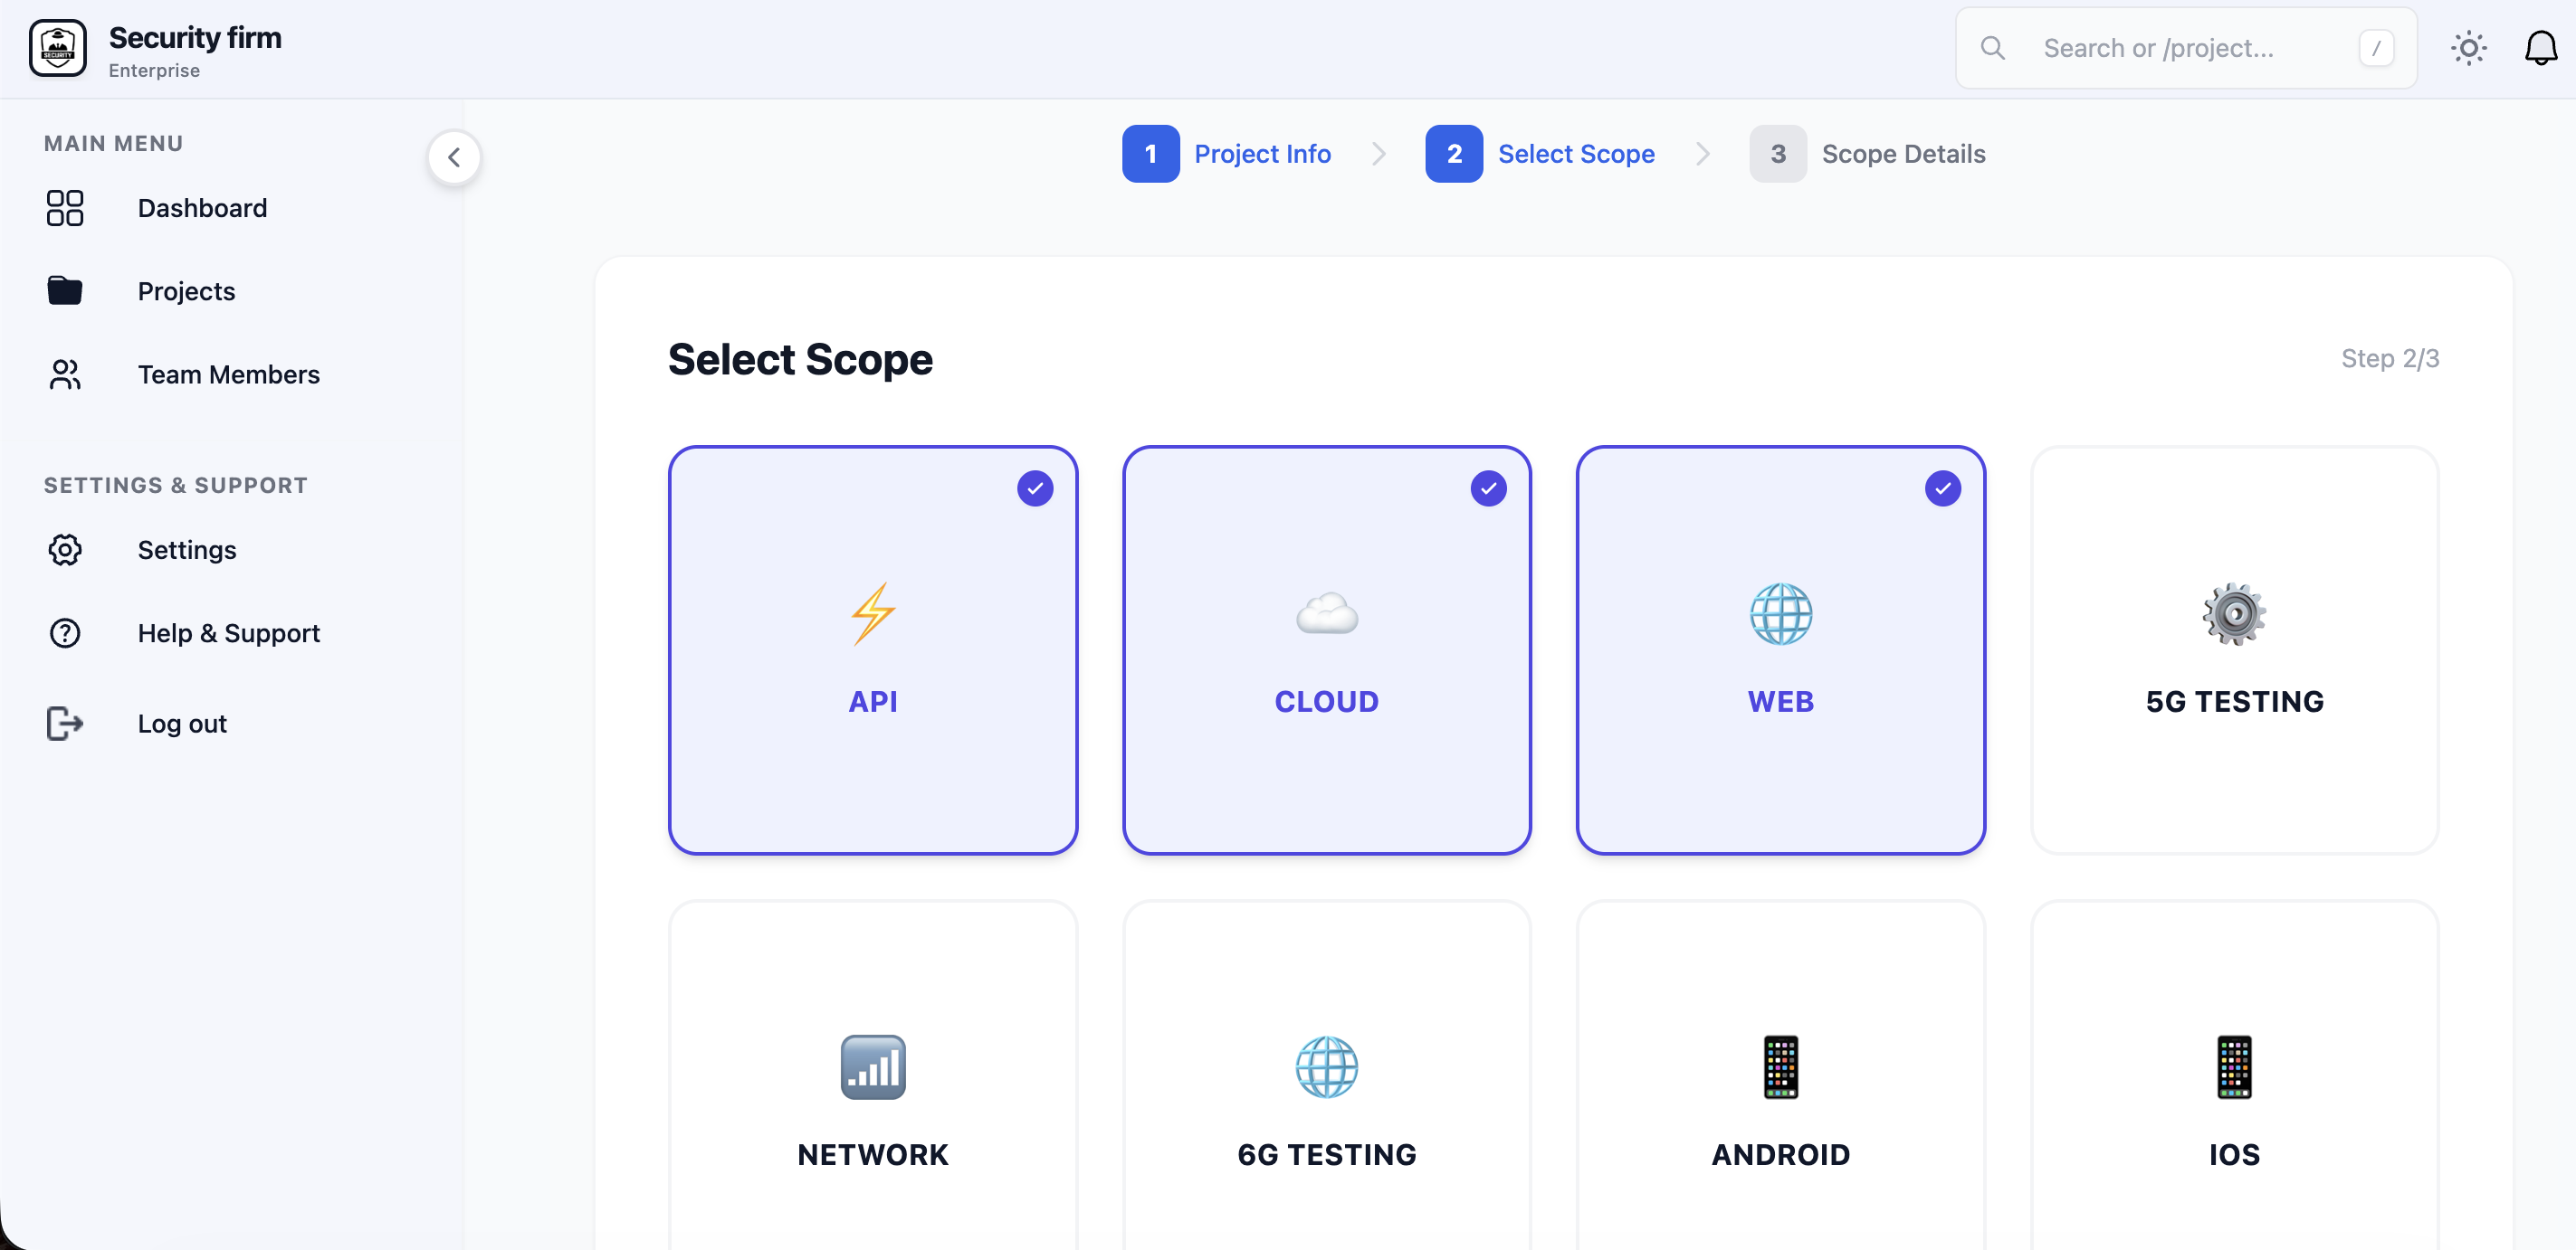Screen dimensions: 2576x1250
Task: Uncheck the API scope checkmark
Action: 1035,488
